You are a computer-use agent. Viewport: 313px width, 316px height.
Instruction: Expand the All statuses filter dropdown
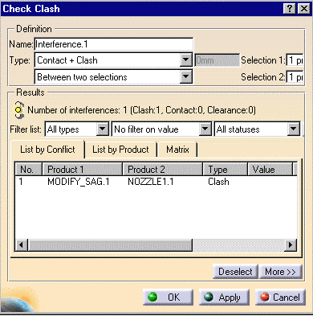pos(294,129)
